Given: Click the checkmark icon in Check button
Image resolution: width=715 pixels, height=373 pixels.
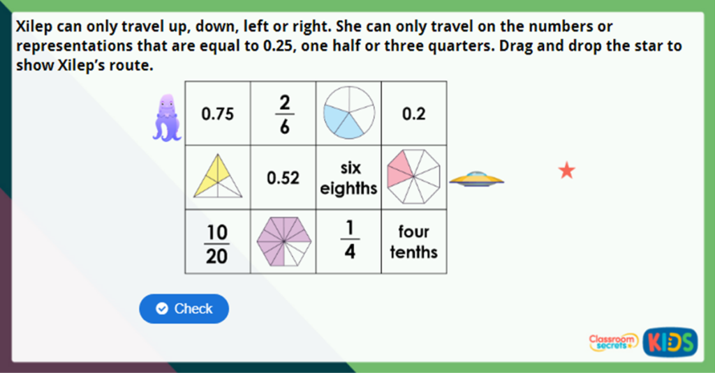Looking at the screenshot, I should tap(162, 309).
